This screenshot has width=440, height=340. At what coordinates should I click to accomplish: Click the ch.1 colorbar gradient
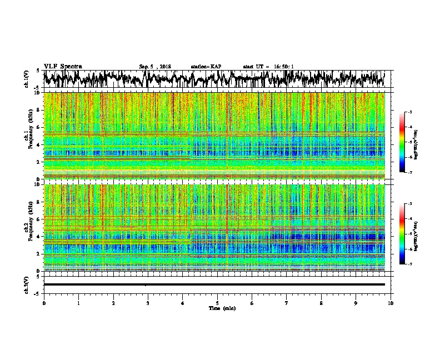402,142
